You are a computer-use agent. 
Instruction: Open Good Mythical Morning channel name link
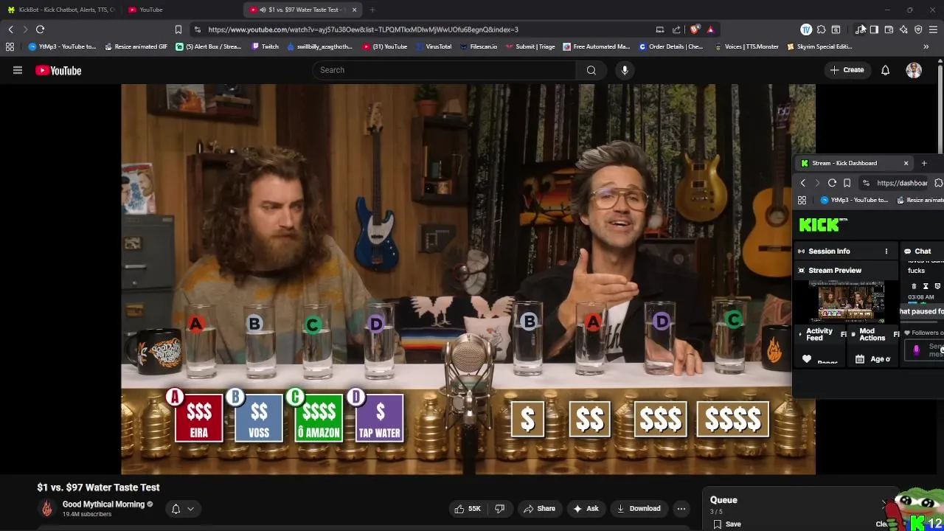pyautogui.click(x=103, y=504)
